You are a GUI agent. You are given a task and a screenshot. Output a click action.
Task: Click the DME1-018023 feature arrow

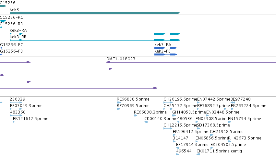pyautogui.click(x=108, y=62)
